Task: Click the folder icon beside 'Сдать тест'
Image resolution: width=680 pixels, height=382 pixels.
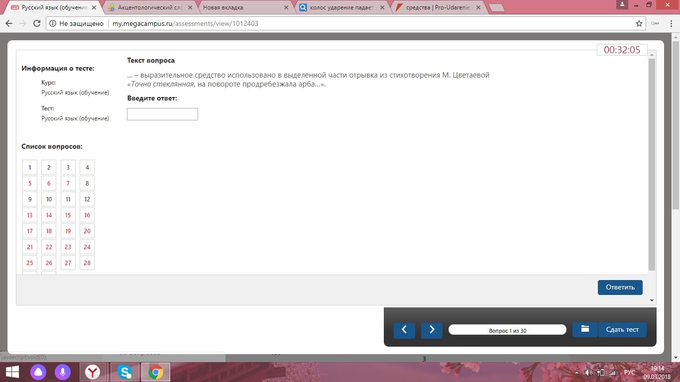Action: 585,329
